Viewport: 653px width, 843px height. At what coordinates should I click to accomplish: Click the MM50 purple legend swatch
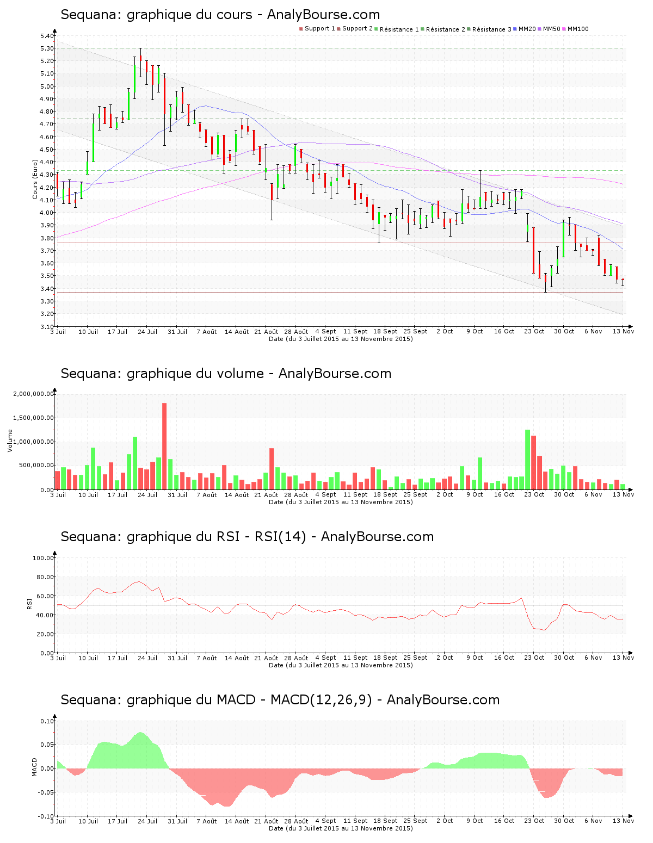(539, 29)
